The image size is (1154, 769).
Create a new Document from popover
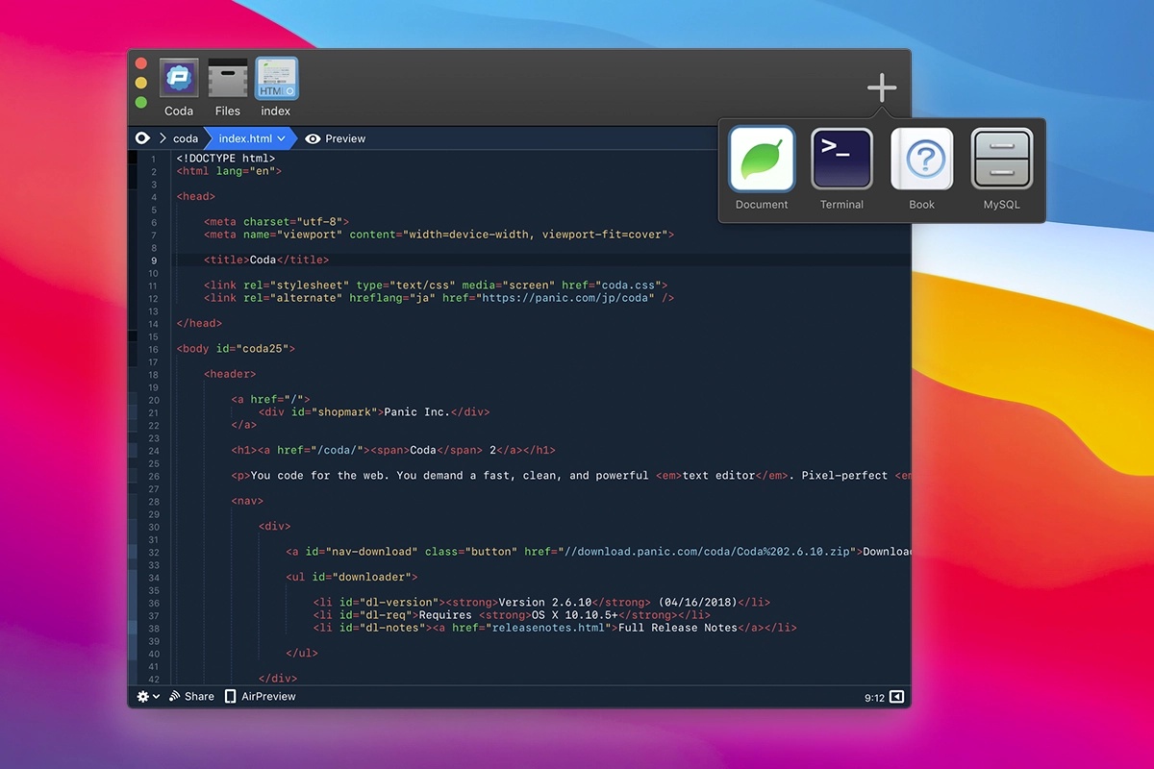pos(762,160)
